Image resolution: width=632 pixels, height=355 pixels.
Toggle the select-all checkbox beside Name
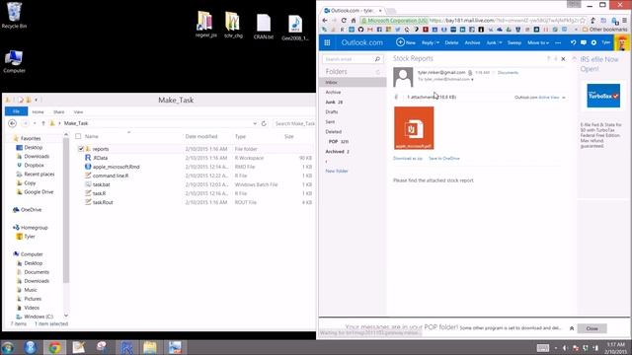pos(78,136)
